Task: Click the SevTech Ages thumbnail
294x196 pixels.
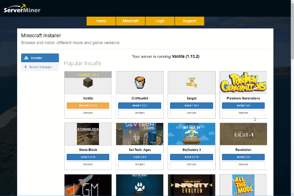Action: coord(140,134)
